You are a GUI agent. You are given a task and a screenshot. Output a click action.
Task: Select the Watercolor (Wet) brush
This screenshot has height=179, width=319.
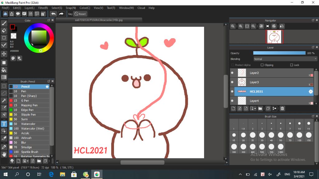29,129
